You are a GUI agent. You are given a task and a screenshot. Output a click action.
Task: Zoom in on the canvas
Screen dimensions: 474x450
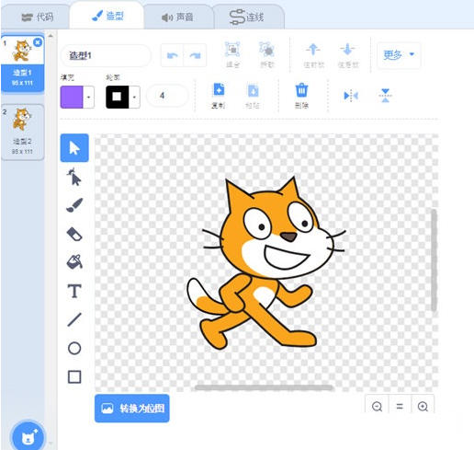[423, 406]
